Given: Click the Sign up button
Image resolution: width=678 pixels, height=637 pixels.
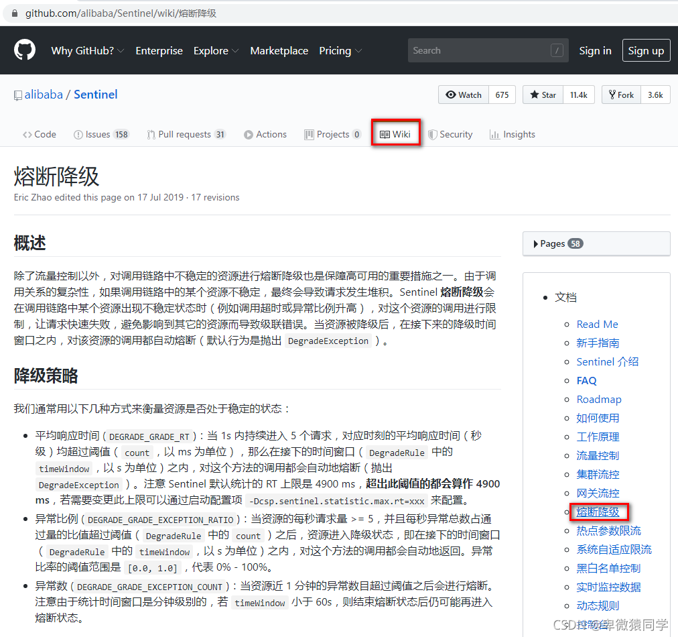Looking at the screenshot, I should click(x=646, y=51).
